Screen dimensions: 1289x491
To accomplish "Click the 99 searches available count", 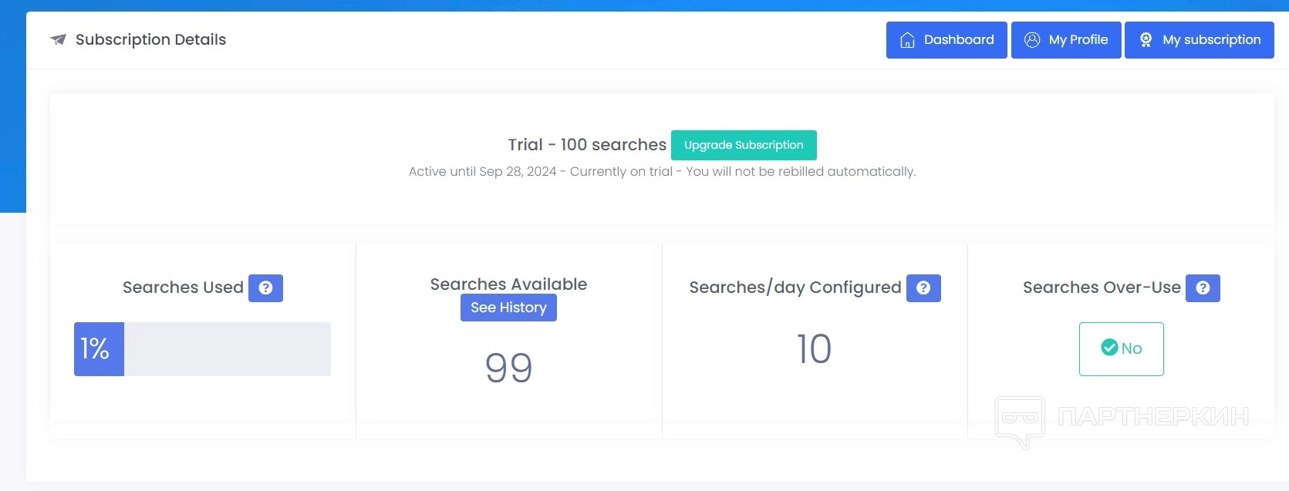I will 508,368.
